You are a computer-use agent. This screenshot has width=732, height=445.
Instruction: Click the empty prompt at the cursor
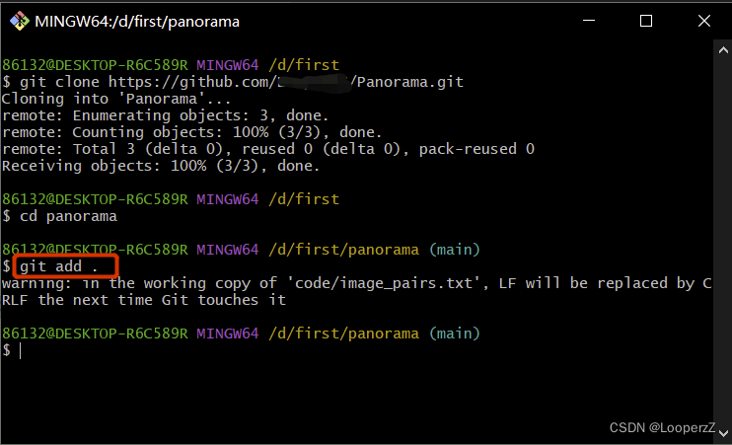pyautogui.click(x=20, y=350)
